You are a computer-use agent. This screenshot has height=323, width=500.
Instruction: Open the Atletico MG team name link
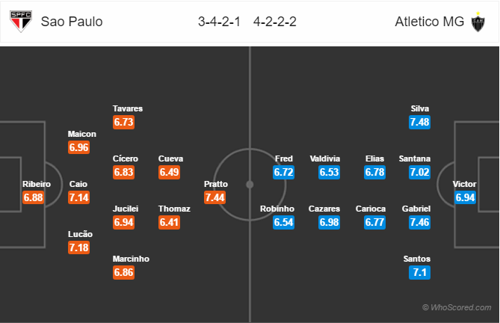429,22
